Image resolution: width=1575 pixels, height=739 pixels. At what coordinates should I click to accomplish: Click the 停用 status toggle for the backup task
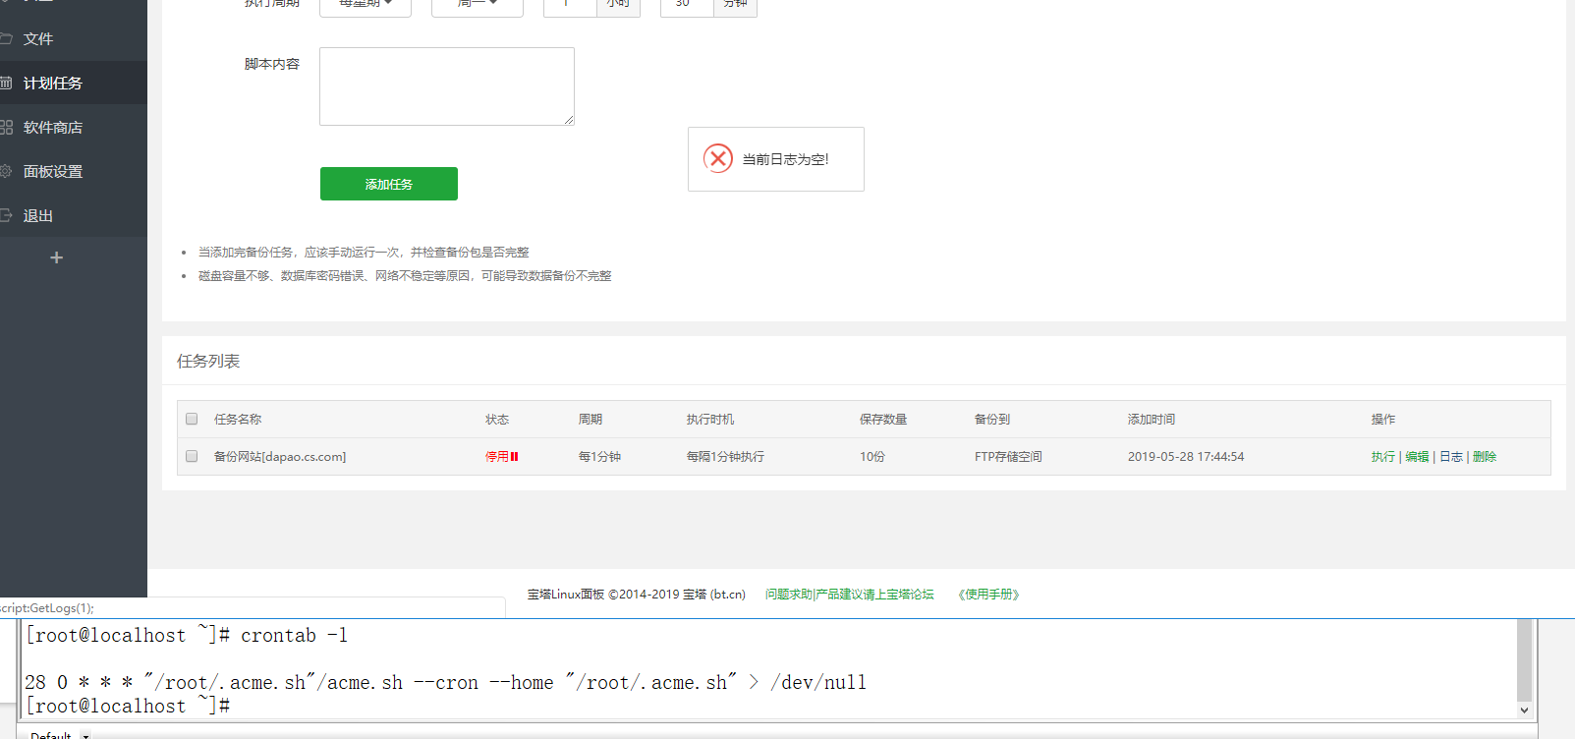pyautogui.click(x=501, y=457)
